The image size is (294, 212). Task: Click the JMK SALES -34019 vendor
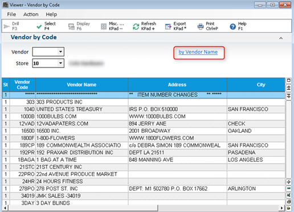coord(58,196)
